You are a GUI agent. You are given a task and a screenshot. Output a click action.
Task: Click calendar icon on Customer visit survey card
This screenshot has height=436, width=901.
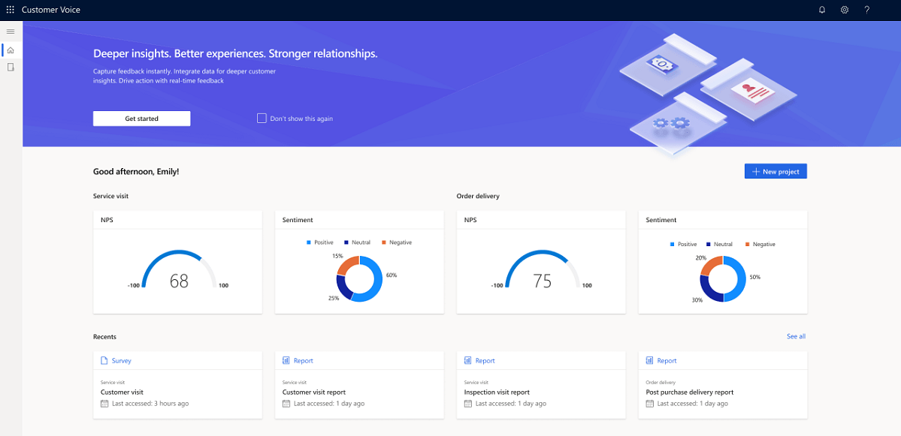104,404
